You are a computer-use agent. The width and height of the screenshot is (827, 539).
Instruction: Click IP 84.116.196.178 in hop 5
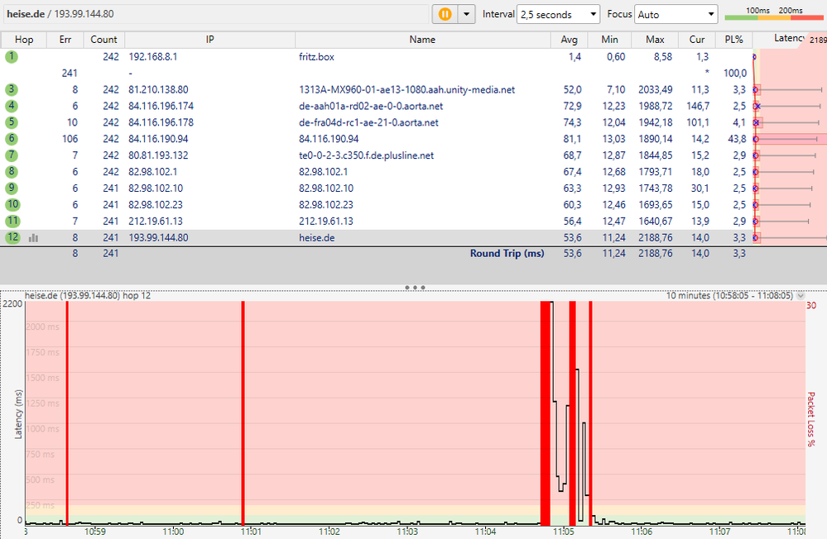(x=161, y=122)
